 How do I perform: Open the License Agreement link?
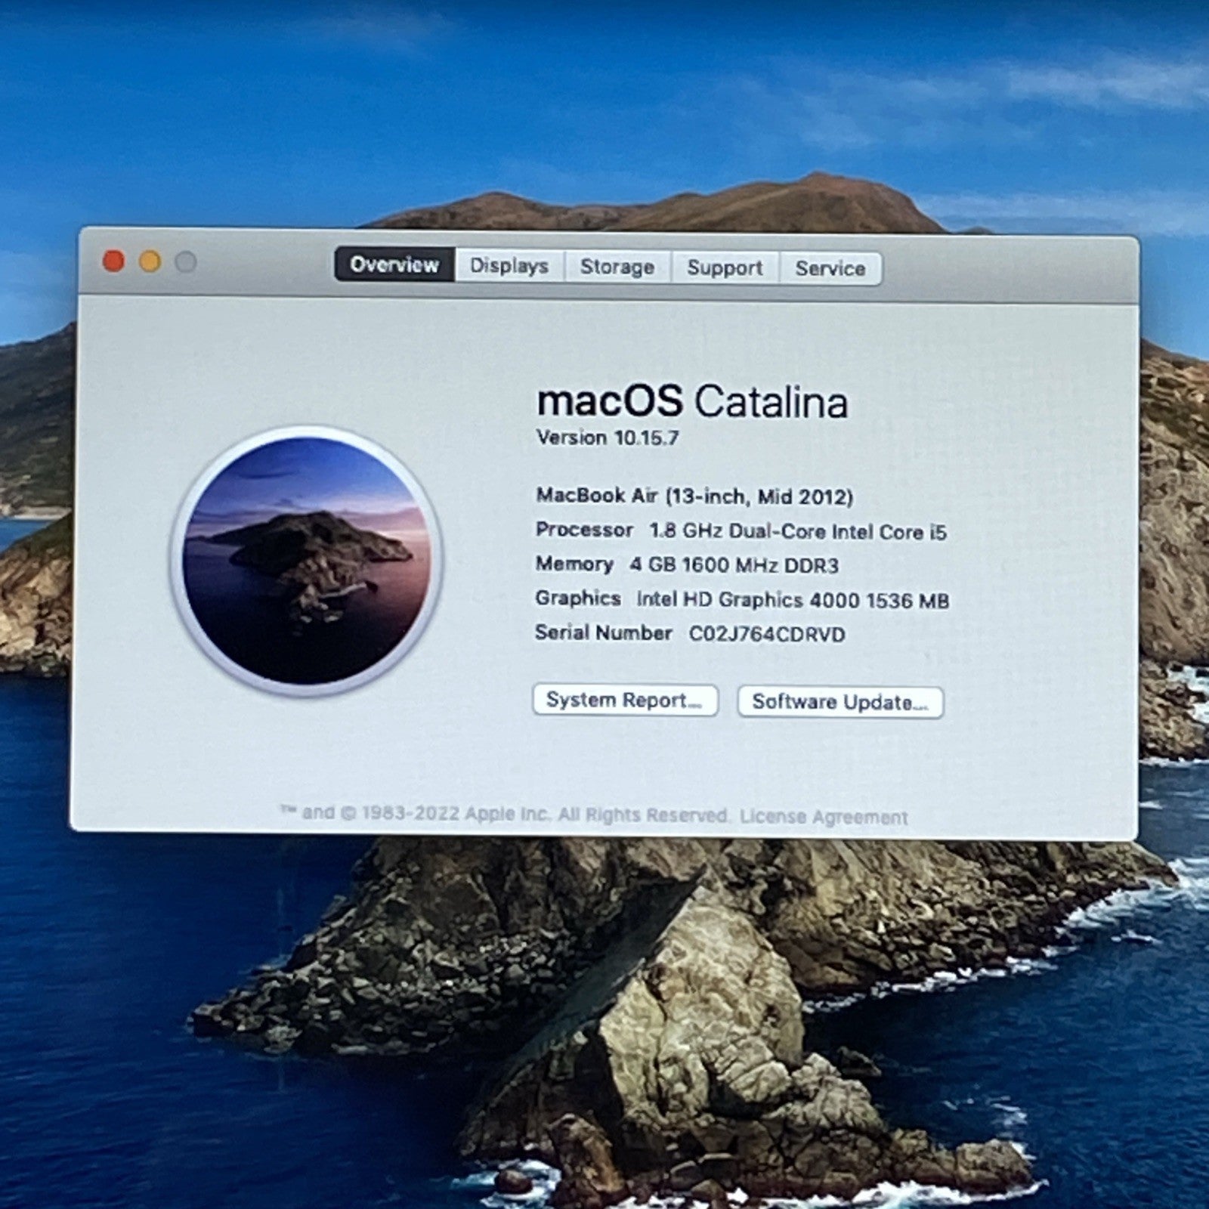point(824,817)
